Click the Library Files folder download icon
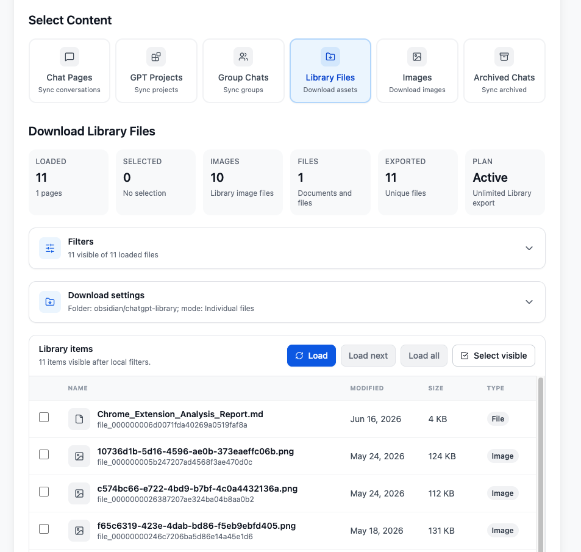Screen dimensions: 581x552 (330, 57)
